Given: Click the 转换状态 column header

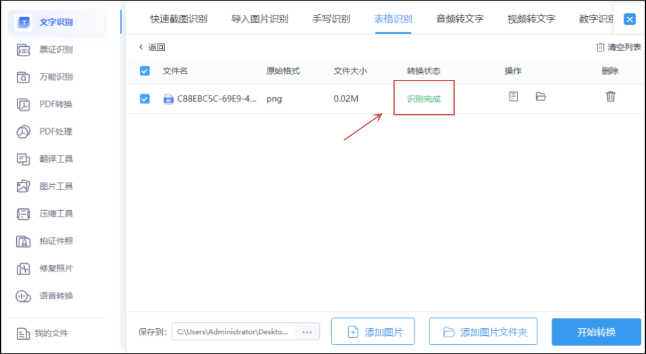Looking at the screenshot, I should (x=424, y=71).
